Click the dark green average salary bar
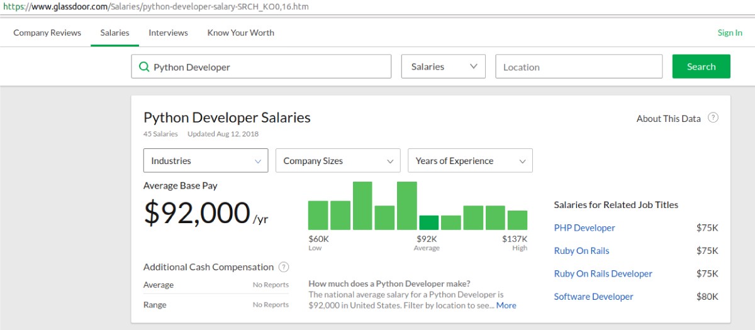The width and height of the screenshot is (755, 330). [428, 223]
